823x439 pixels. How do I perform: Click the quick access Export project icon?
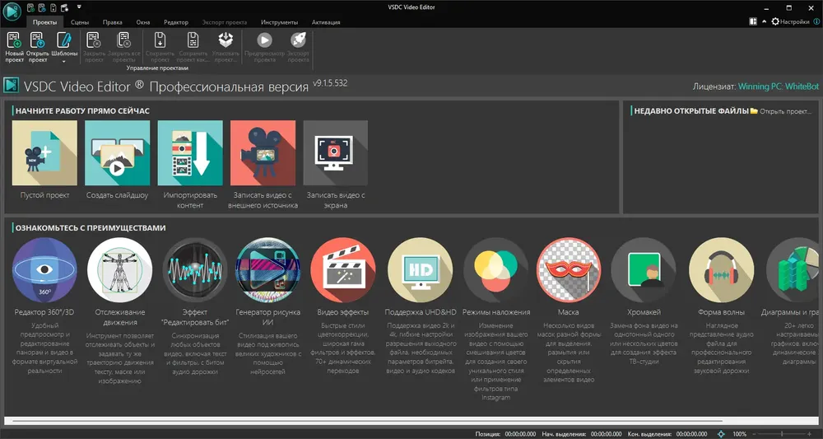click(x=64, y=7)
